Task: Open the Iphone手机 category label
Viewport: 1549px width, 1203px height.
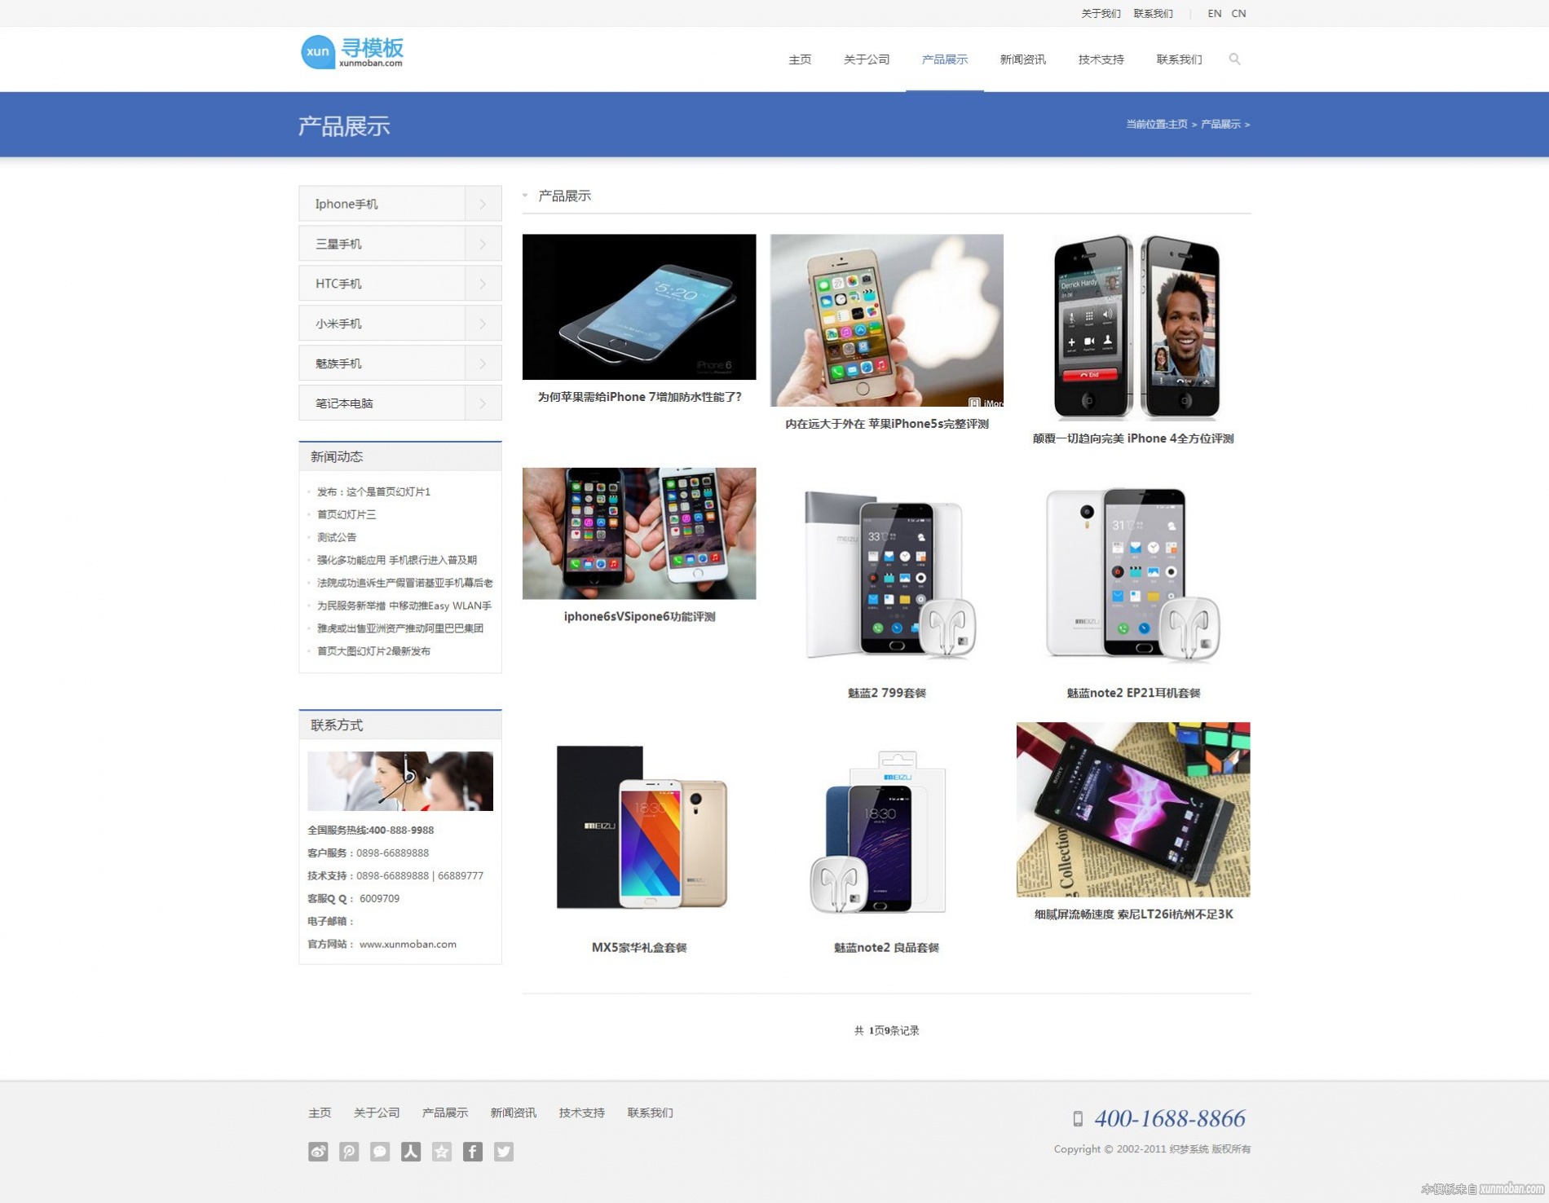Action: (x=346, y=204)
